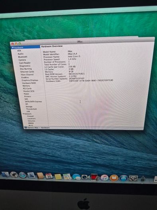Launch Safari from the dock
157x210 pixels.
tap(22, 175)
